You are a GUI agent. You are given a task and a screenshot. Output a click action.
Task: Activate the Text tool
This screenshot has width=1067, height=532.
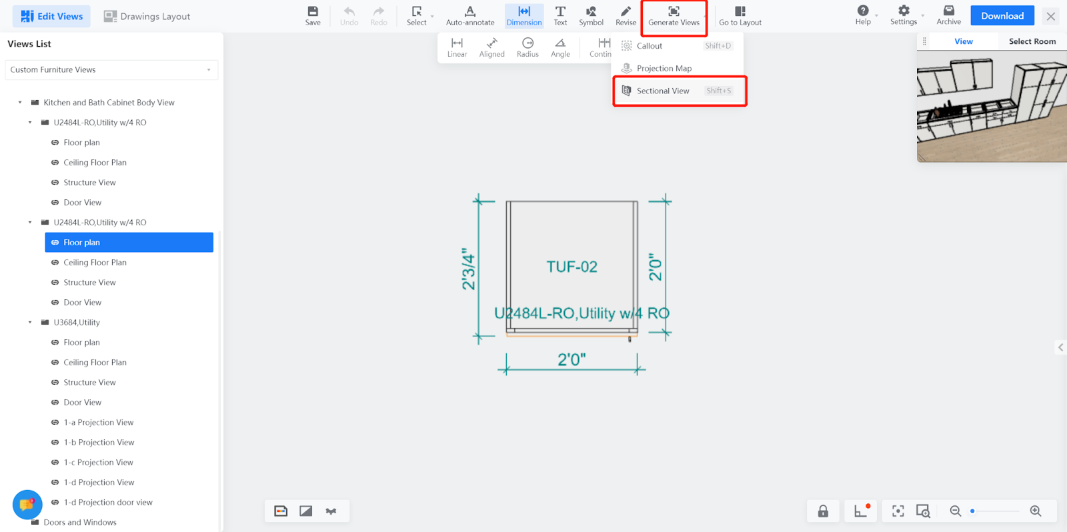pyautogui.click(x=560, y=15)
